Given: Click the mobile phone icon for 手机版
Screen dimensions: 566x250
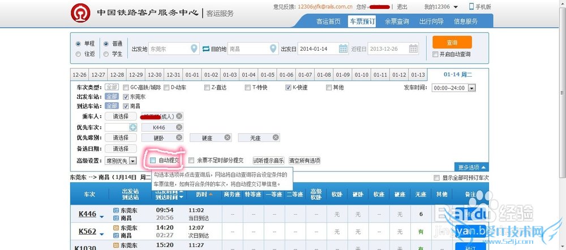Looking at the screenshot, I should tap(471, 7).
